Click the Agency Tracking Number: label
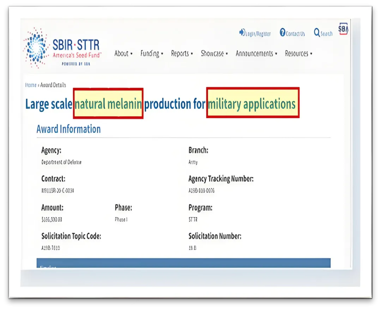This screenshot has height=310, width=381. [221, 179]
